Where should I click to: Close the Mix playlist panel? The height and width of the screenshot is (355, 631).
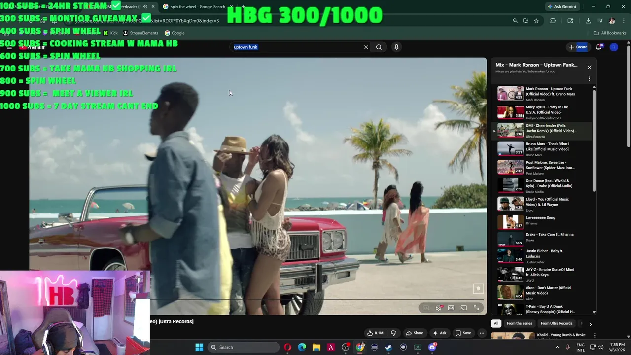tap(589, 67)
